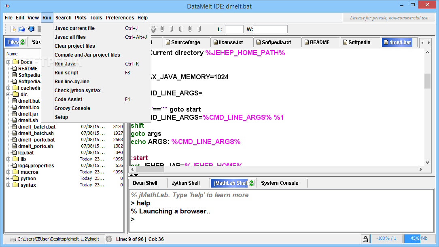The image size is (439, 247).
Task: Click the editor scroll-down arrow
Action: (427, 162)
